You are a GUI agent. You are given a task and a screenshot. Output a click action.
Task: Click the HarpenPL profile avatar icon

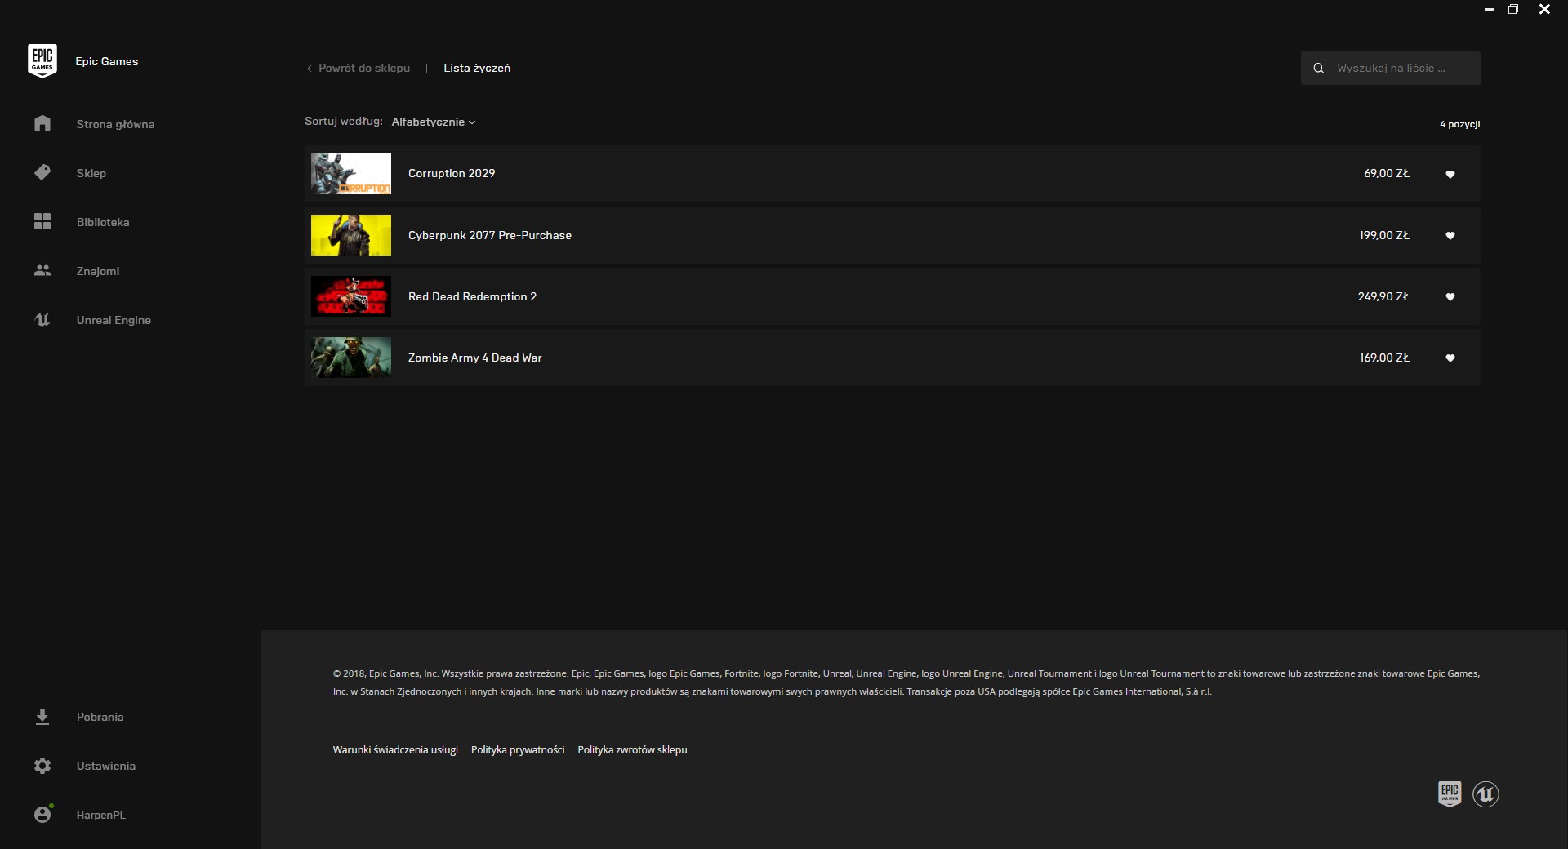click(x=42, y=814)
